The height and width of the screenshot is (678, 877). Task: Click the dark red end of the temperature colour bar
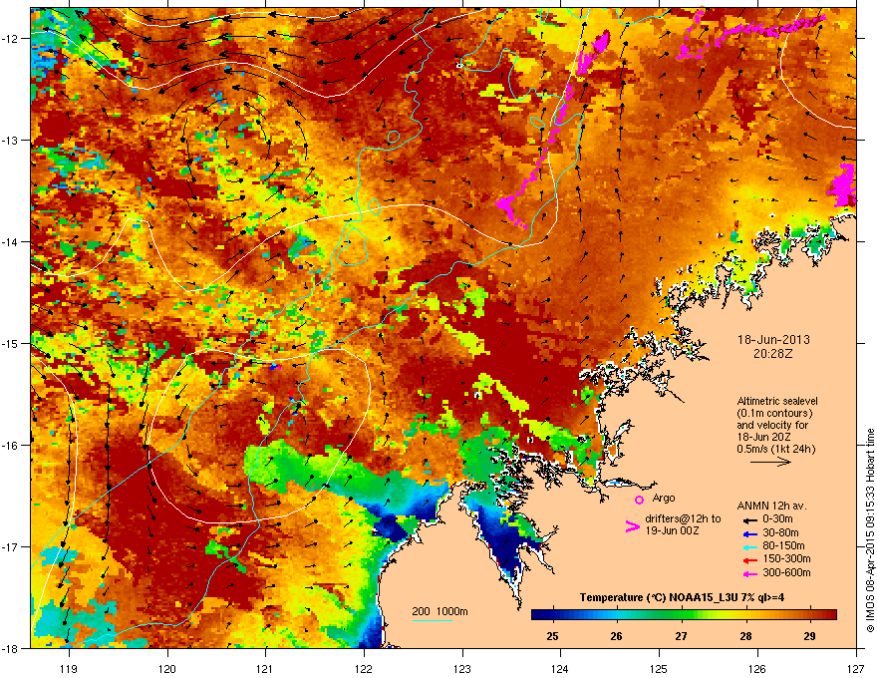(x=829, y=615)
